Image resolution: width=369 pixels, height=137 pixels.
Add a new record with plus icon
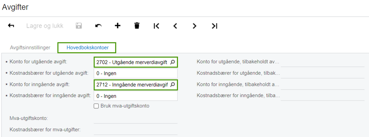(x=117, y=25)
